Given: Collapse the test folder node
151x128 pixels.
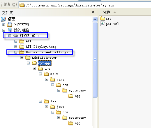Looking at the screenshot, I should (40, 101).
